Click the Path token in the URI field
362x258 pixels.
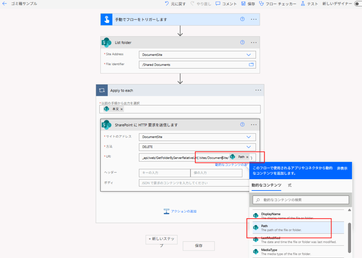[239, 157]
